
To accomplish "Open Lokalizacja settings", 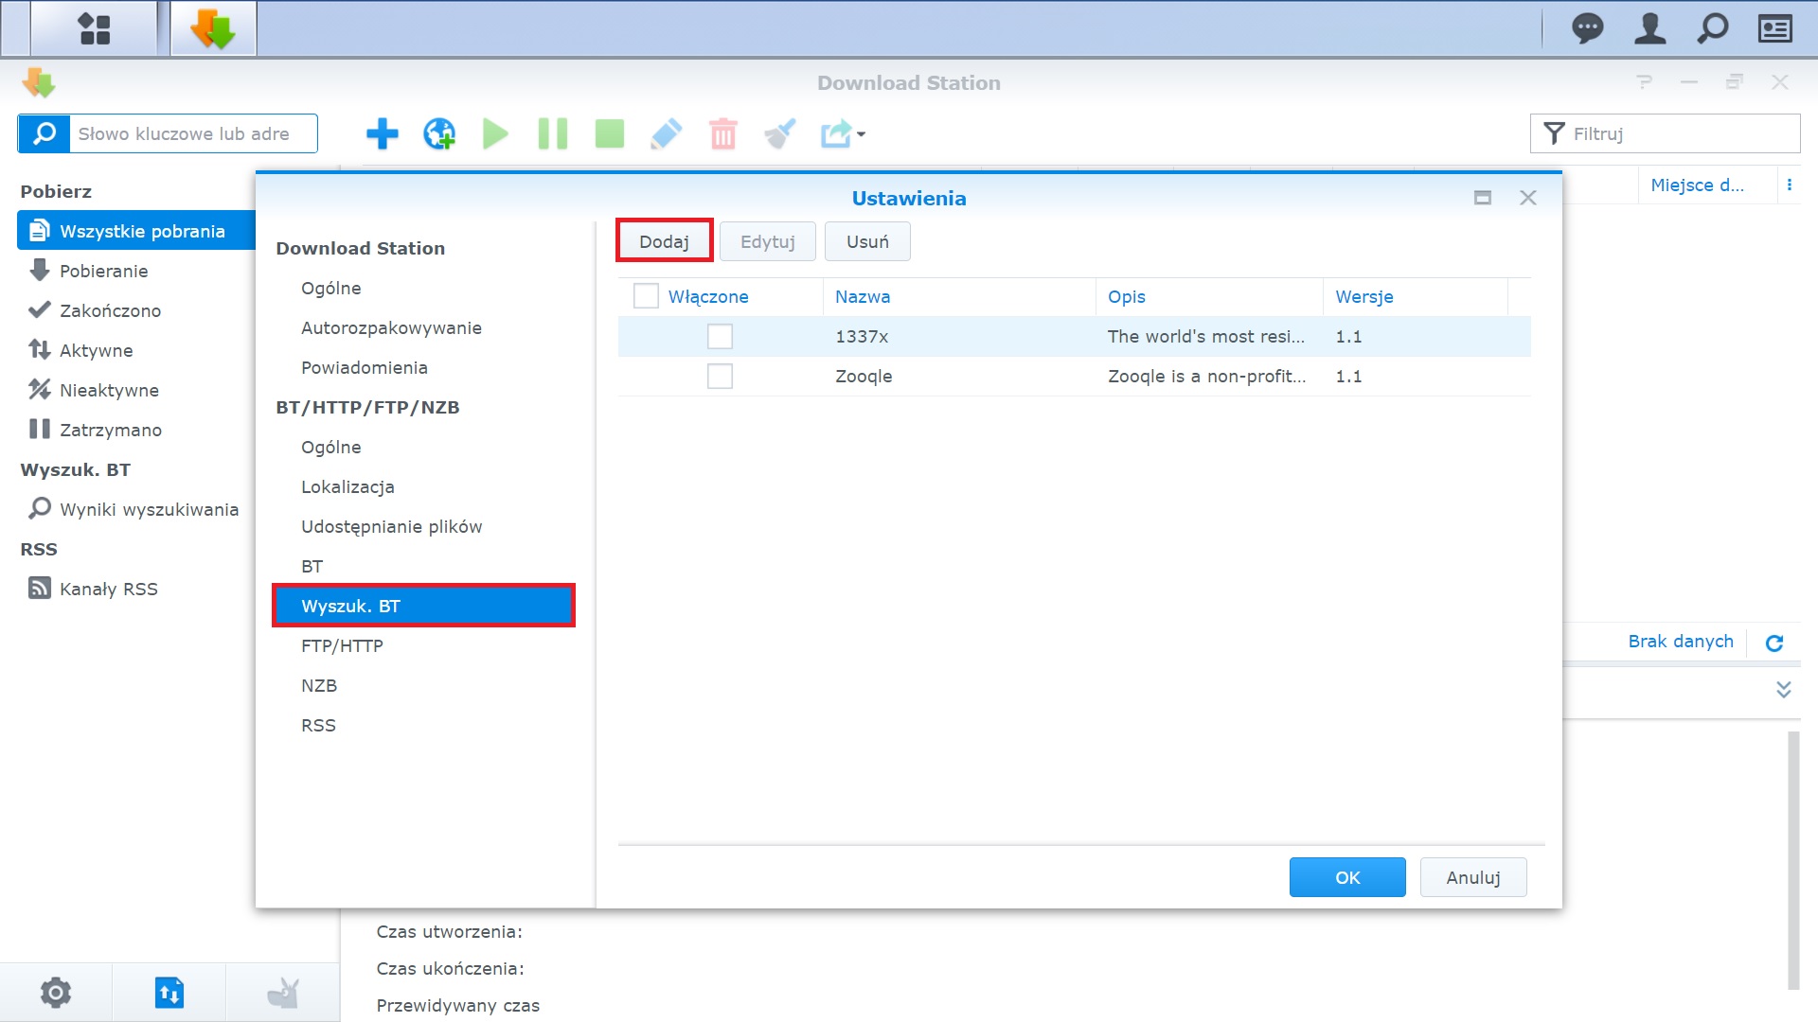I will 348,486.
